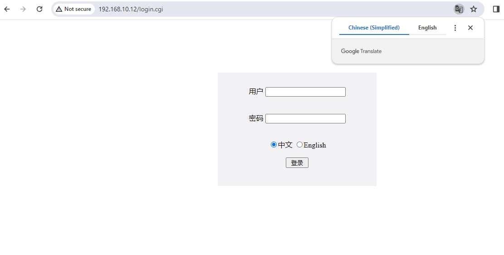Open translate options three-dot menu
This screenshot has height=255, width=504.
tap(455, 28)
